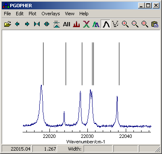Click the Width input field in status bar
This screenshot has height=154, width=162.
coord(98,149)
